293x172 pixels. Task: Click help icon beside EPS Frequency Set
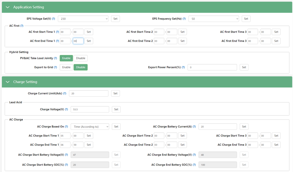pyautogui.click(x=184, y=19)
